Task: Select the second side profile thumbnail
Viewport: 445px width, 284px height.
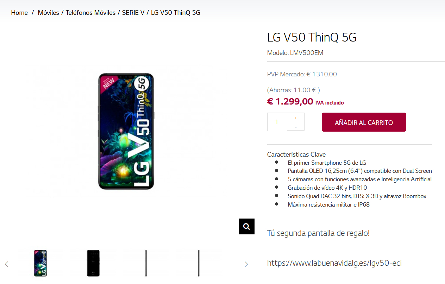Action: (199, 263)
